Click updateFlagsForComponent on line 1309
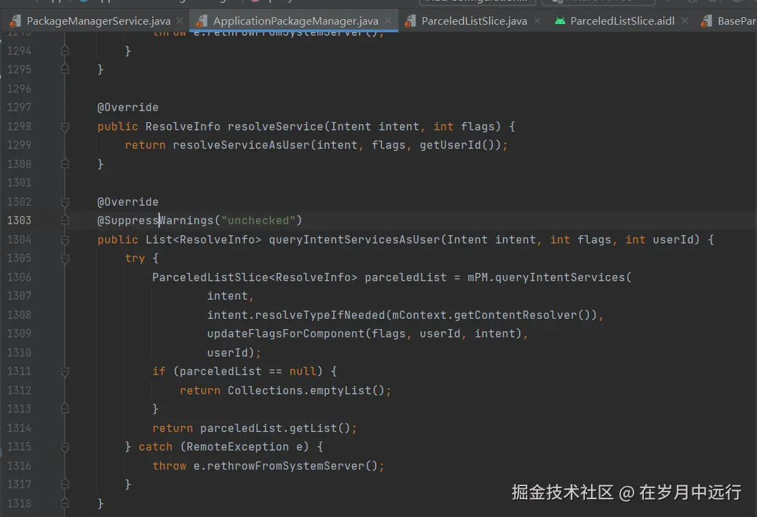Screen dimensions: 757x517 coord(286,334)
